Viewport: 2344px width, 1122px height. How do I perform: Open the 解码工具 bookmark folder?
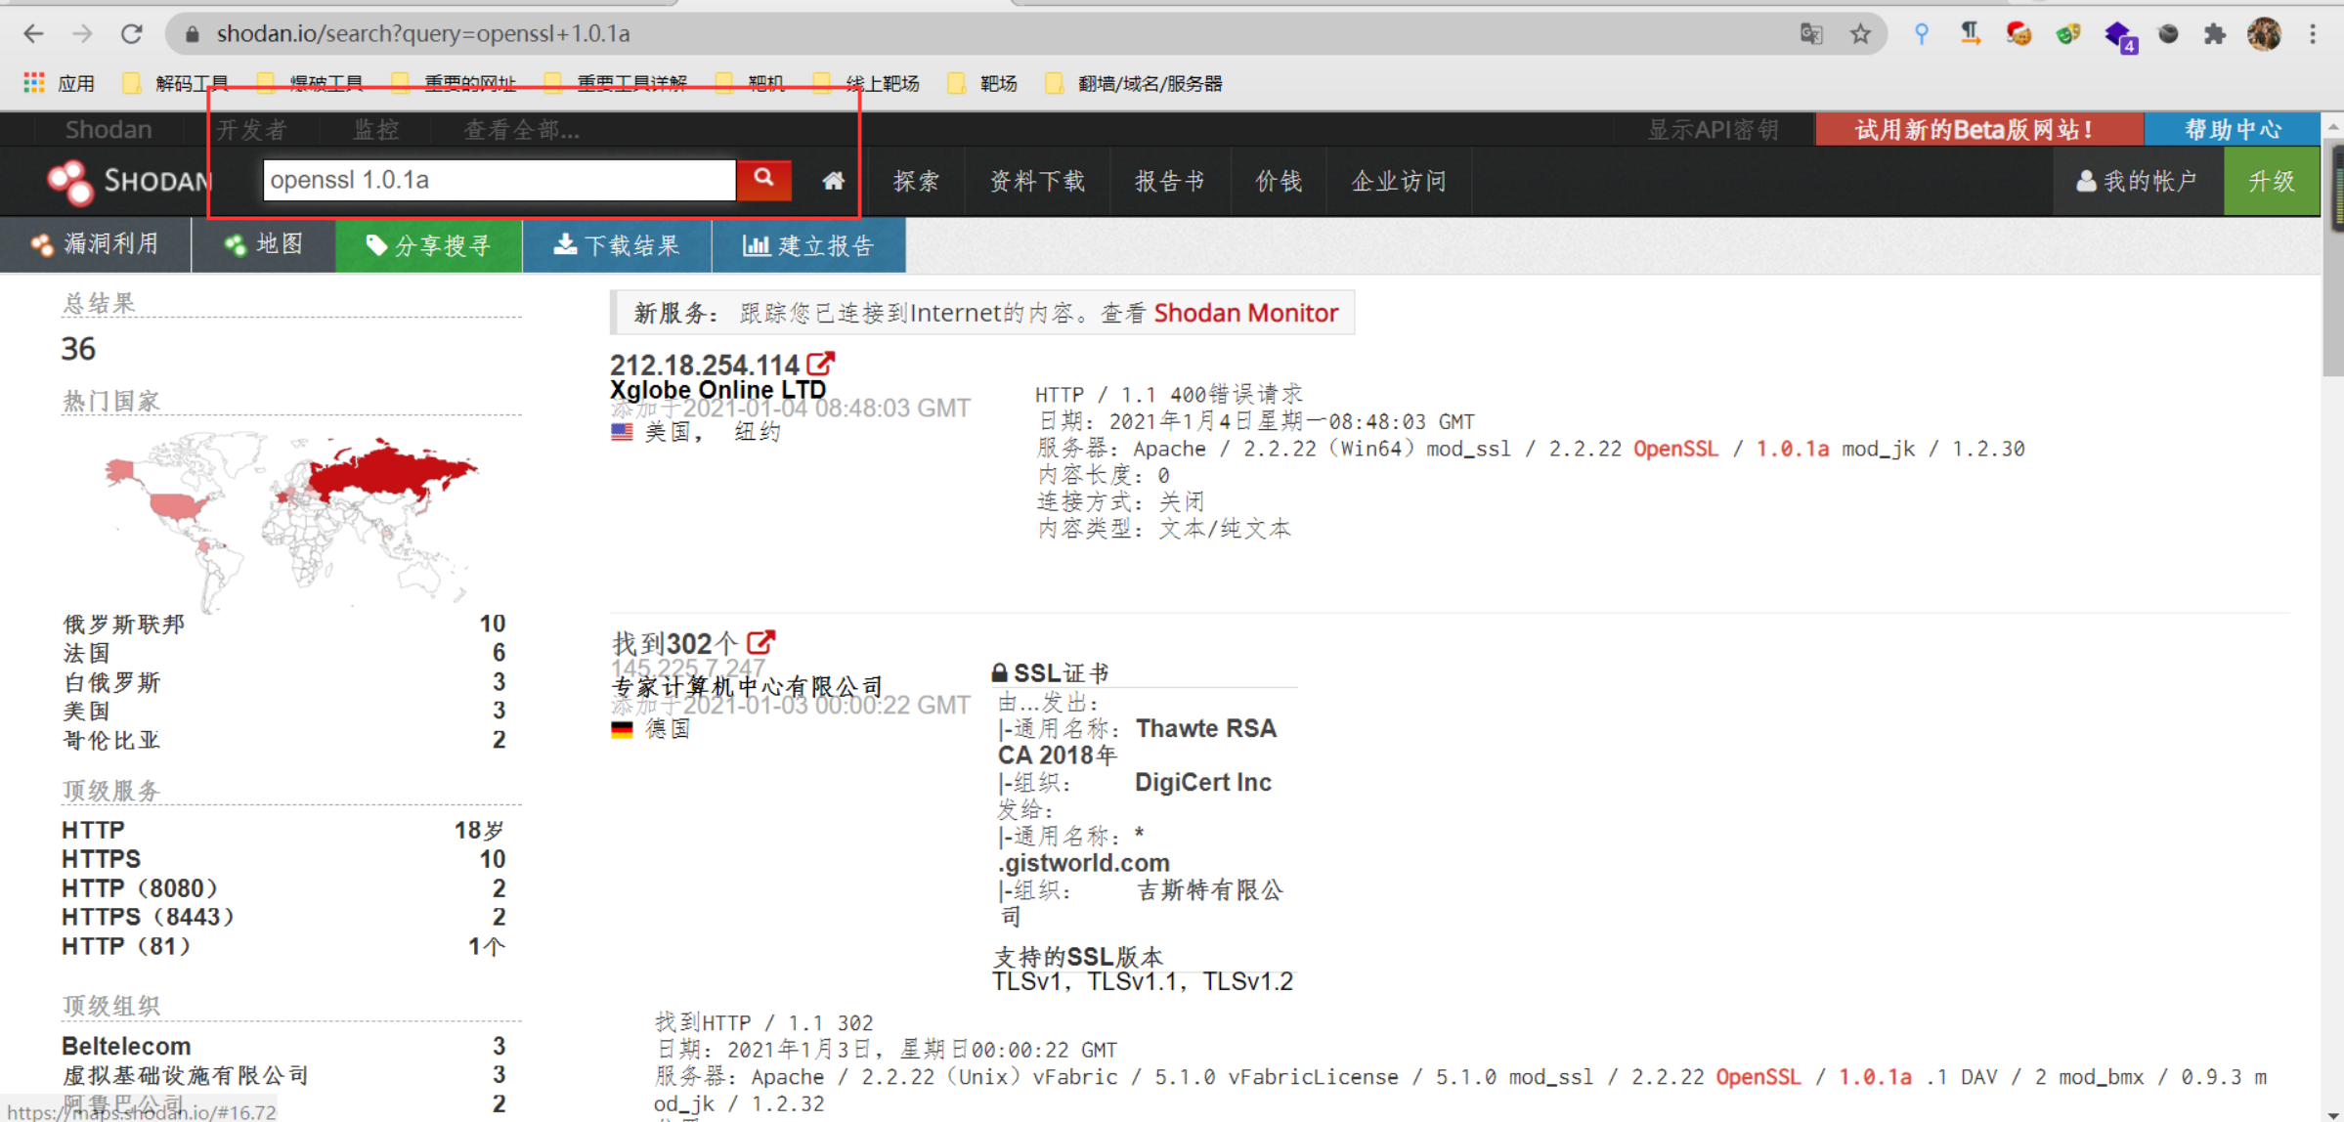[177, 83]
